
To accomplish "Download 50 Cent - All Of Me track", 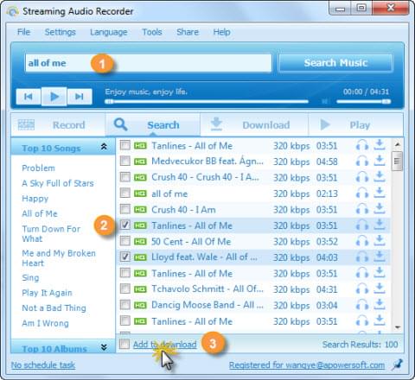I will click(x=380, y=241).
